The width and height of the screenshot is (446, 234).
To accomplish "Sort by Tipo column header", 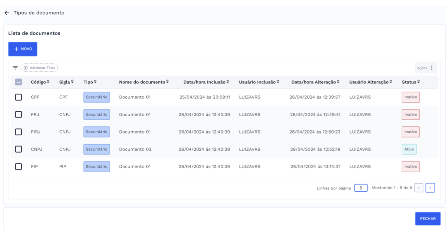I will 90,82.
